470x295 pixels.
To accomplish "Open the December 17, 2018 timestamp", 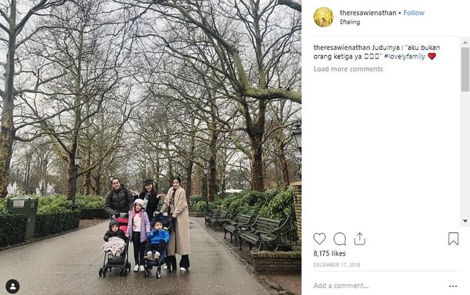I will pyautogui.click(x=336, y=265).
